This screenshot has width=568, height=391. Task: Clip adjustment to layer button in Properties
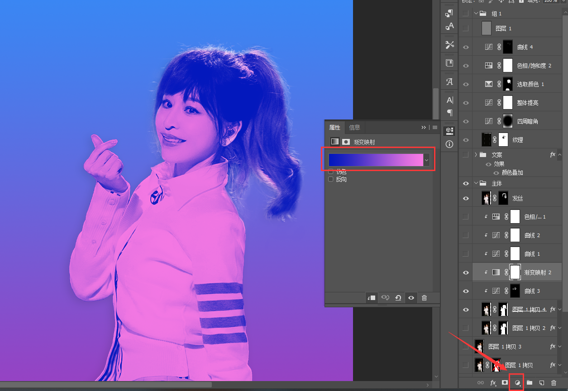372,298
